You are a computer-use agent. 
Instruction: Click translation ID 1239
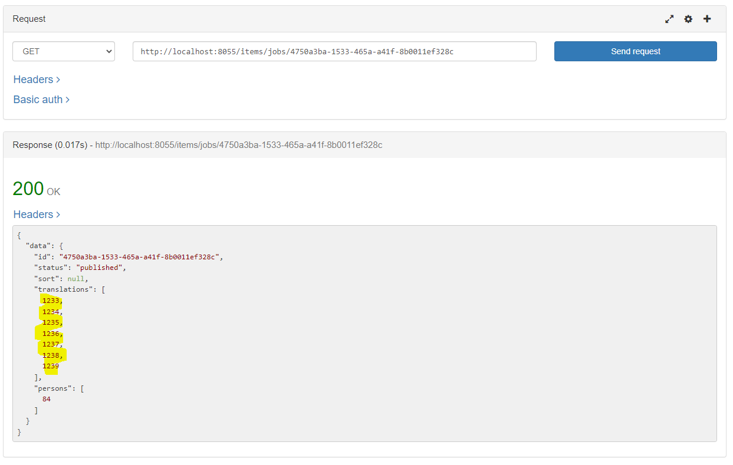51,366
